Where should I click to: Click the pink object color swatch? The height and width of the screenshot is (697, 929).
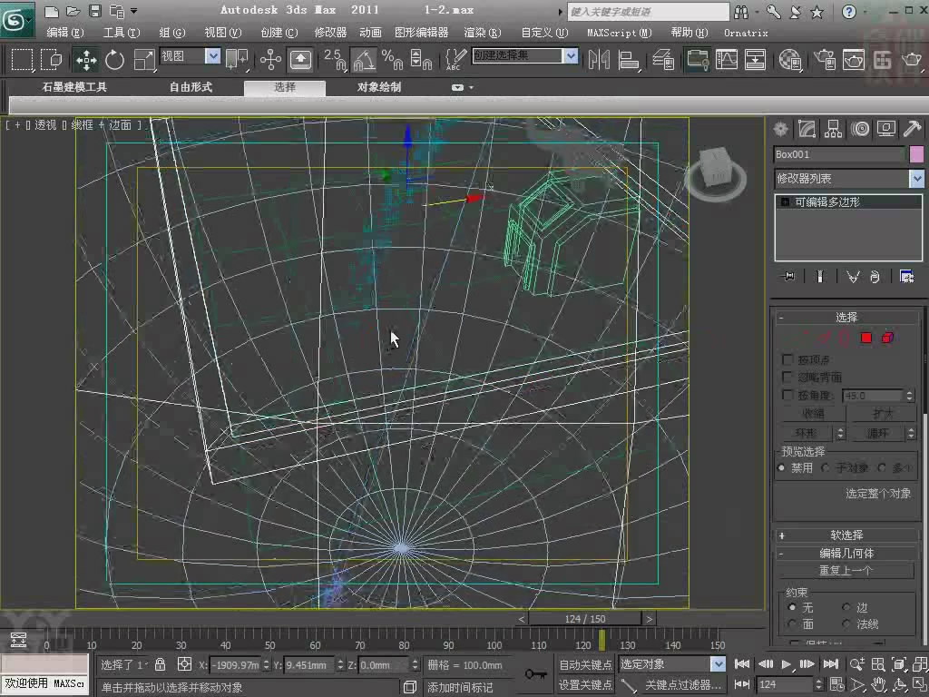pos(916,154)
